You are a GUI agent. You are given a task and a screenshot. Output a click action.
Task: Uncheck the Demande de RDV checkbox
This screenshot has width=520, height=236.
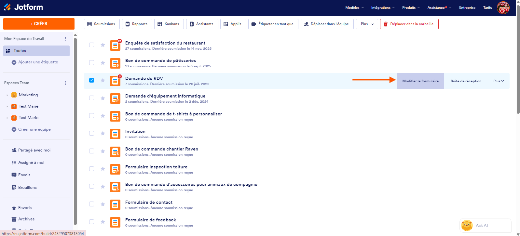tap(91, 80)
